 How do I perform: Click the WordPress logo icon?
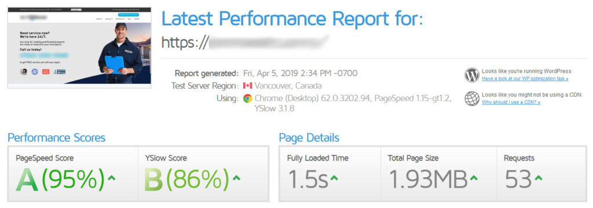pos(472,75)
